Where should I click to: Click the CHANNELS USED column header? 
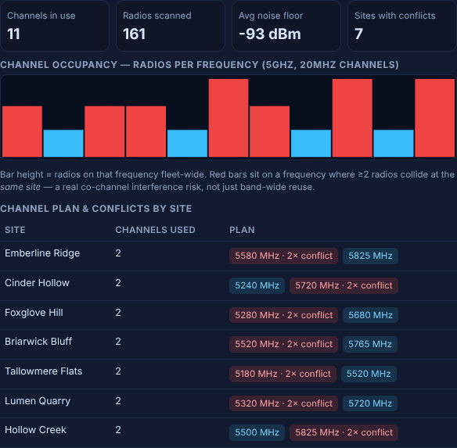(x=155, y=230)
